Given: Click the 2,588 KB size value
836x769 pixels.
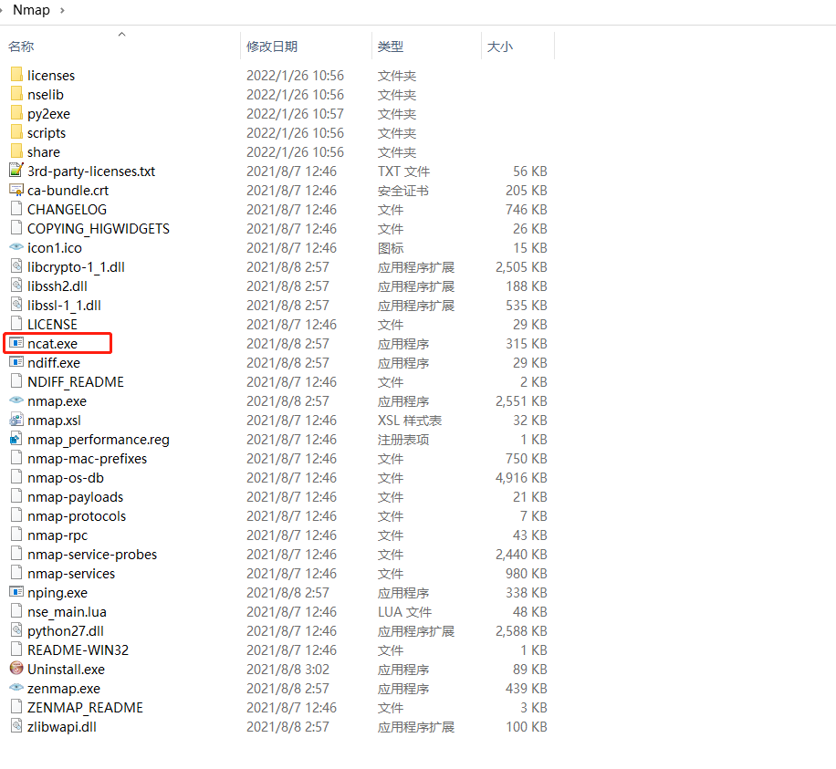Looking at the screenshot, I should pos(521,631).
